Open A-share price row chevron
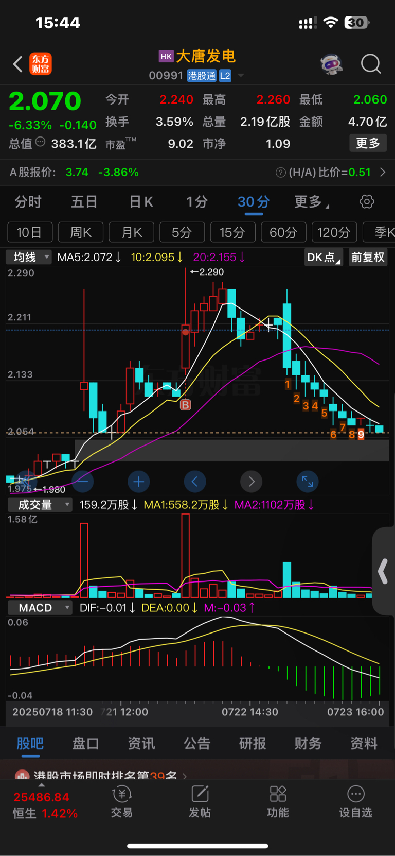This screenshot has height=856, width=395. coord(383,172)
